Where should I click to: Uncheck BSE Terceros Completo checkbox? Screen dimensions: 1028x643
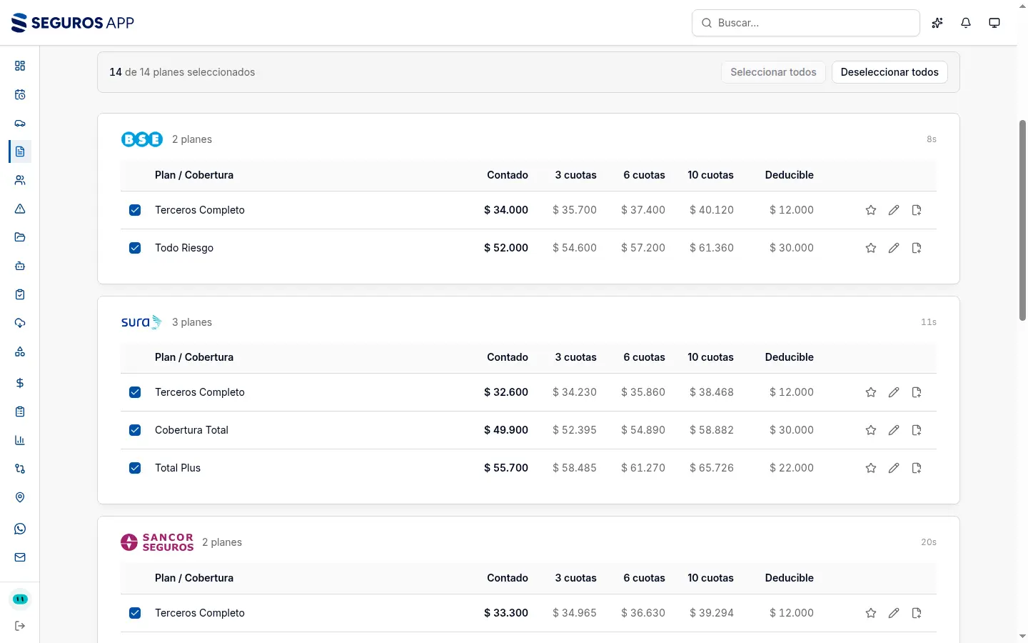(x=135, y=210)
